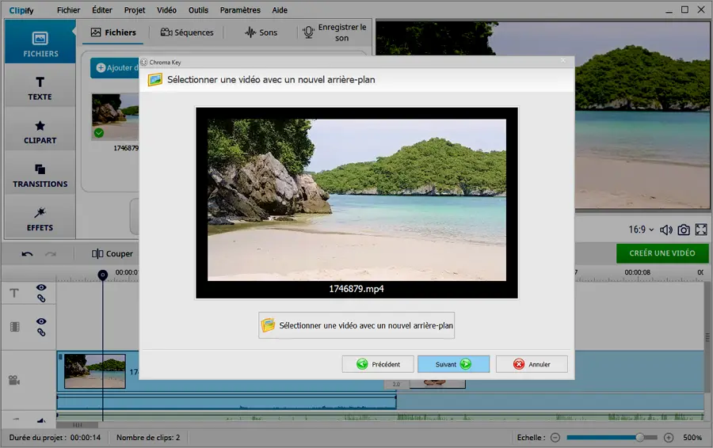The image size is (713, 448).
Task: Click 'Durée du projet : 00:00:14' status text
Action: pos(55,438)
